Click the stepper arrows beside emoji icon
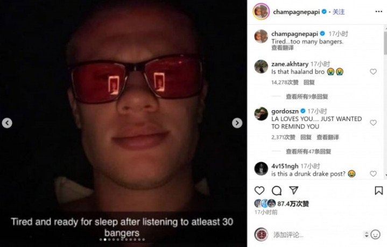The width and height of the screenshot is (387, 247). (367, 235)
